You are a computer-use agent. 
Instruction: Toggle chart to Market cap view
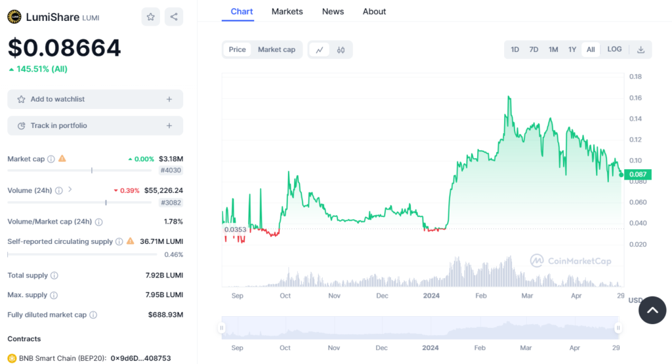tap(276, 50)
